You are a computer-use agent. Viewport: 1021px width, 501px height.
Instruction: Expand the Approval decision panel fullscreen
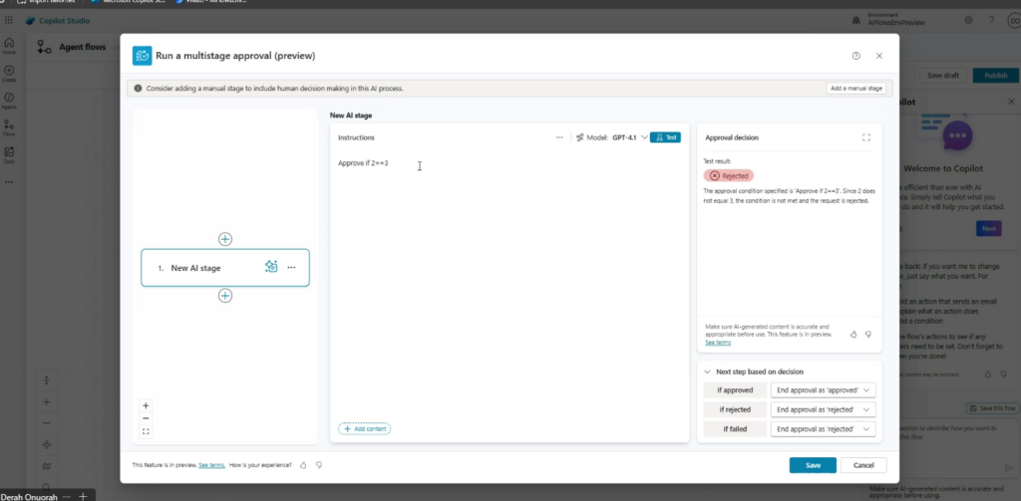[x=866, y=137]
